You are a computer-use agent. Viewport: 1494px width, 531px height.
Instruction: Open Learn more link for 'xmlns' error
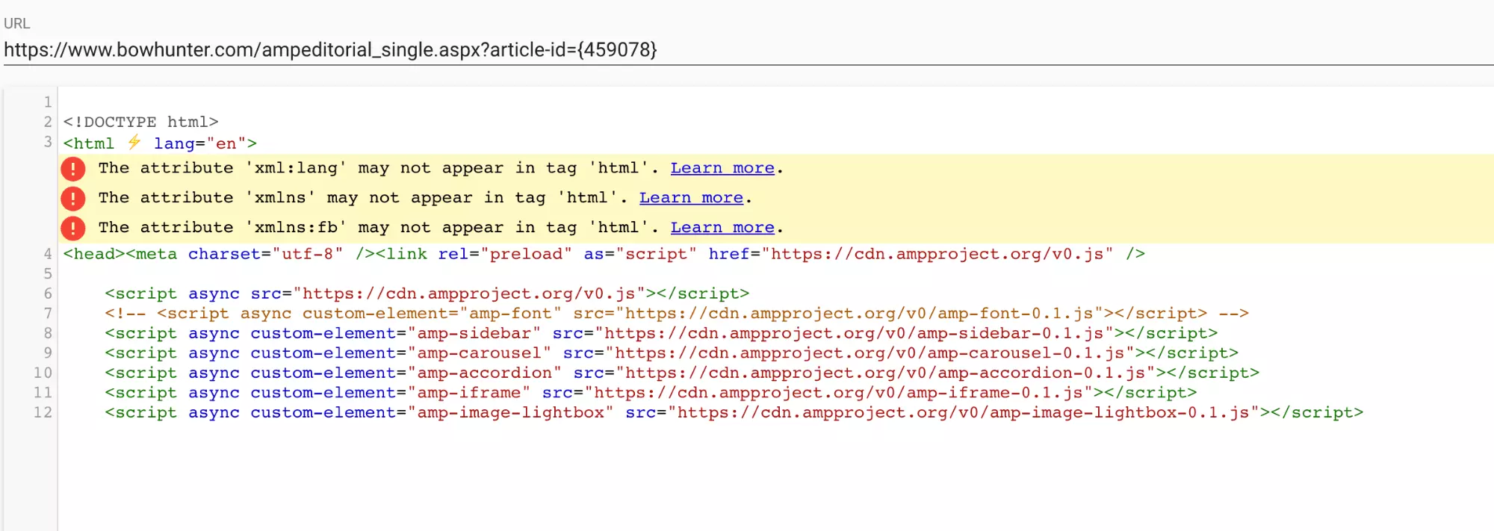(691, 198)
